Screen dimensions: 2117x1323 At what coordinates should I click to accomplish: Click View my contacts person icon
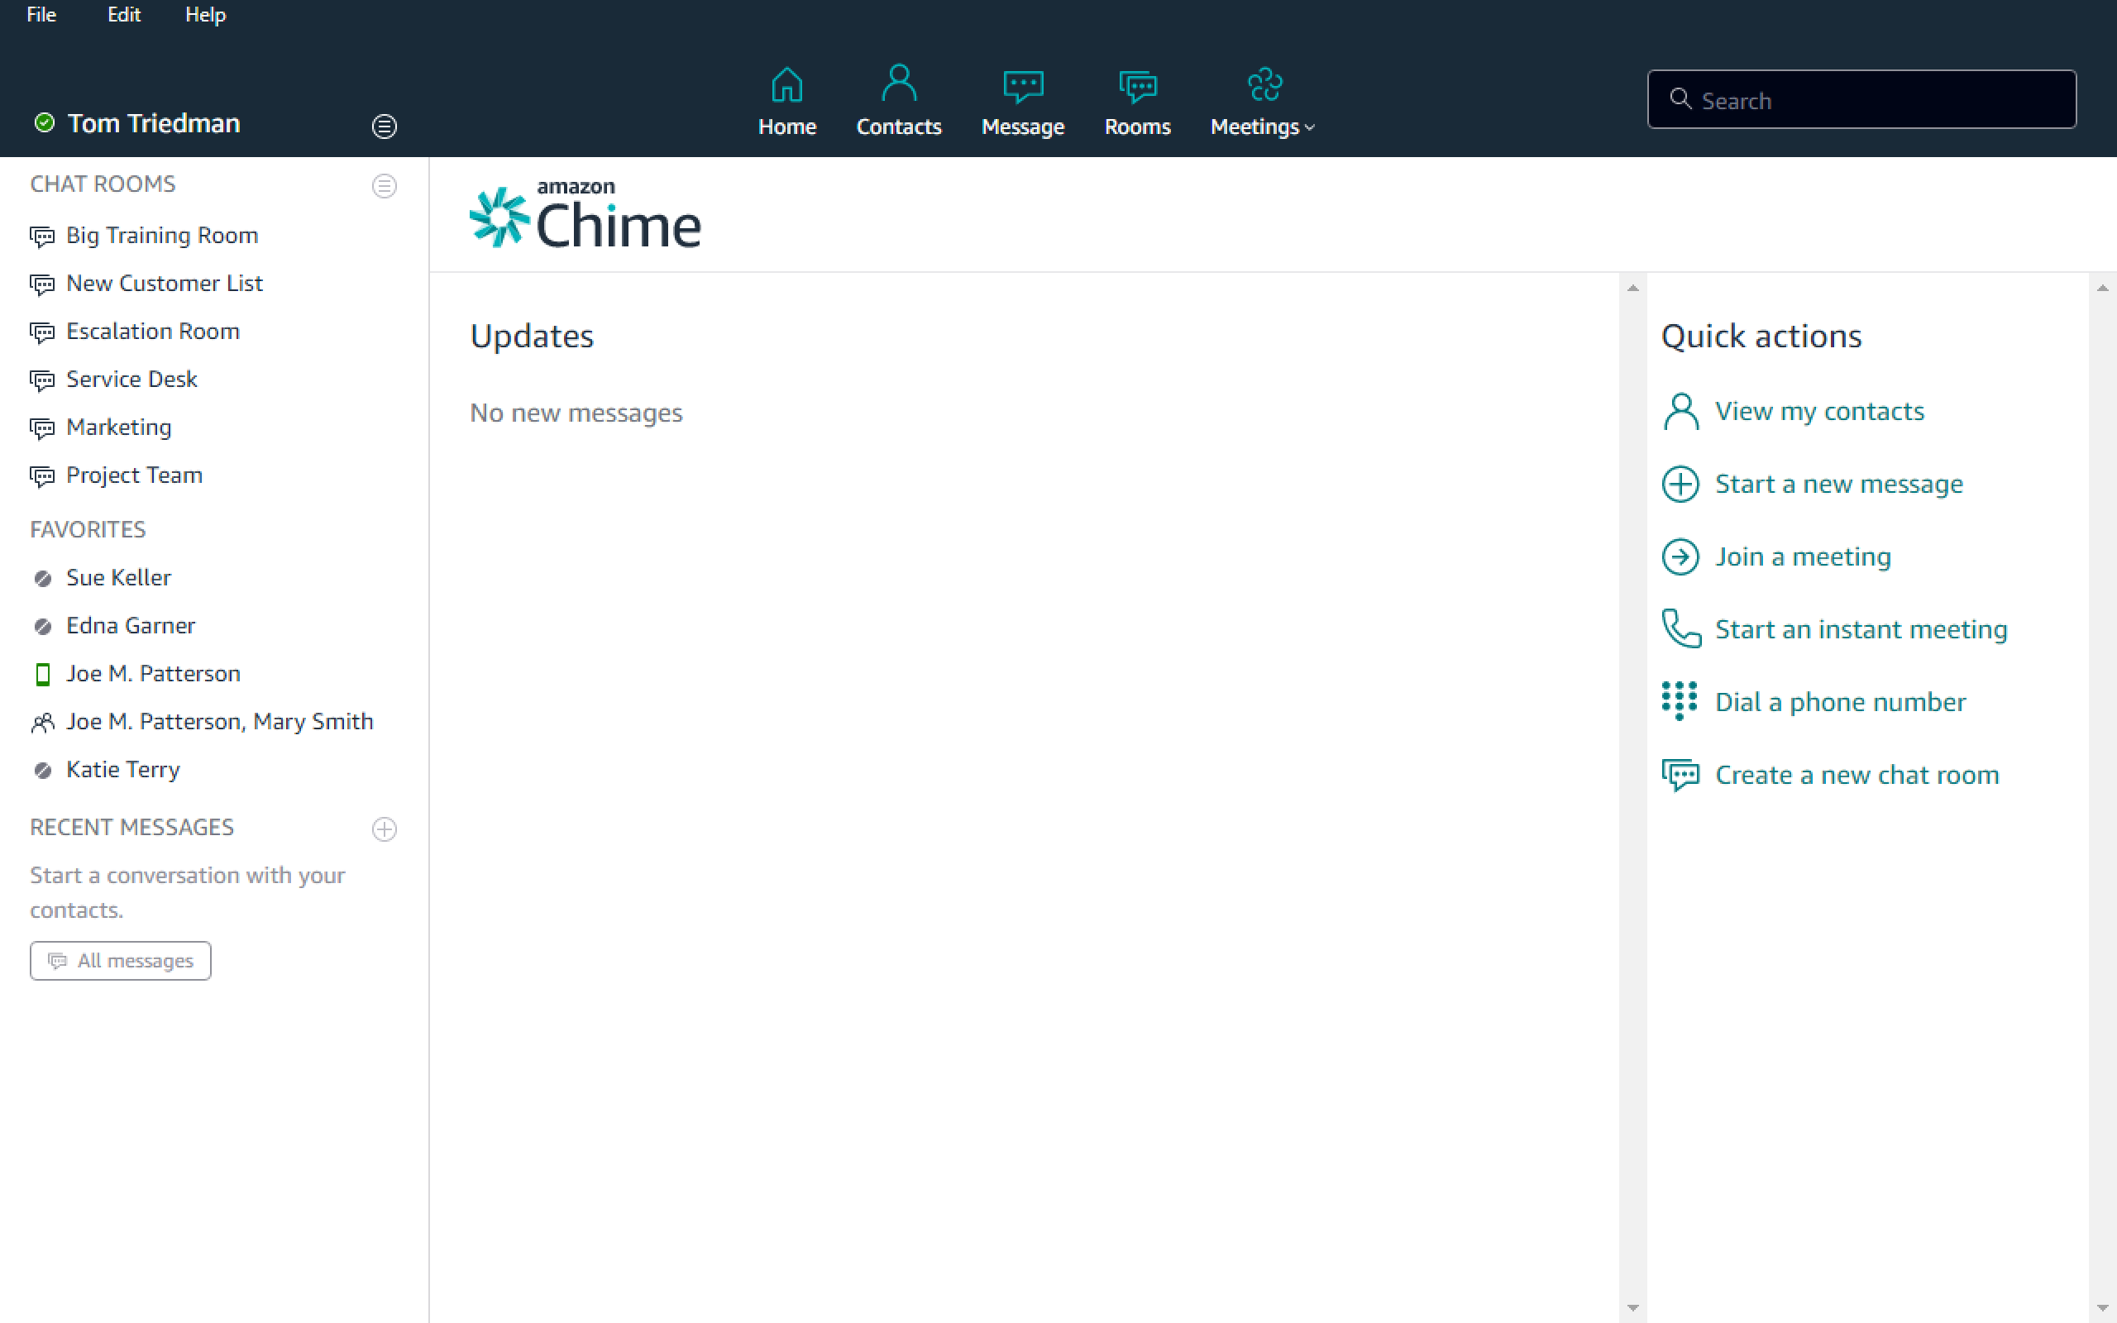1680,411
